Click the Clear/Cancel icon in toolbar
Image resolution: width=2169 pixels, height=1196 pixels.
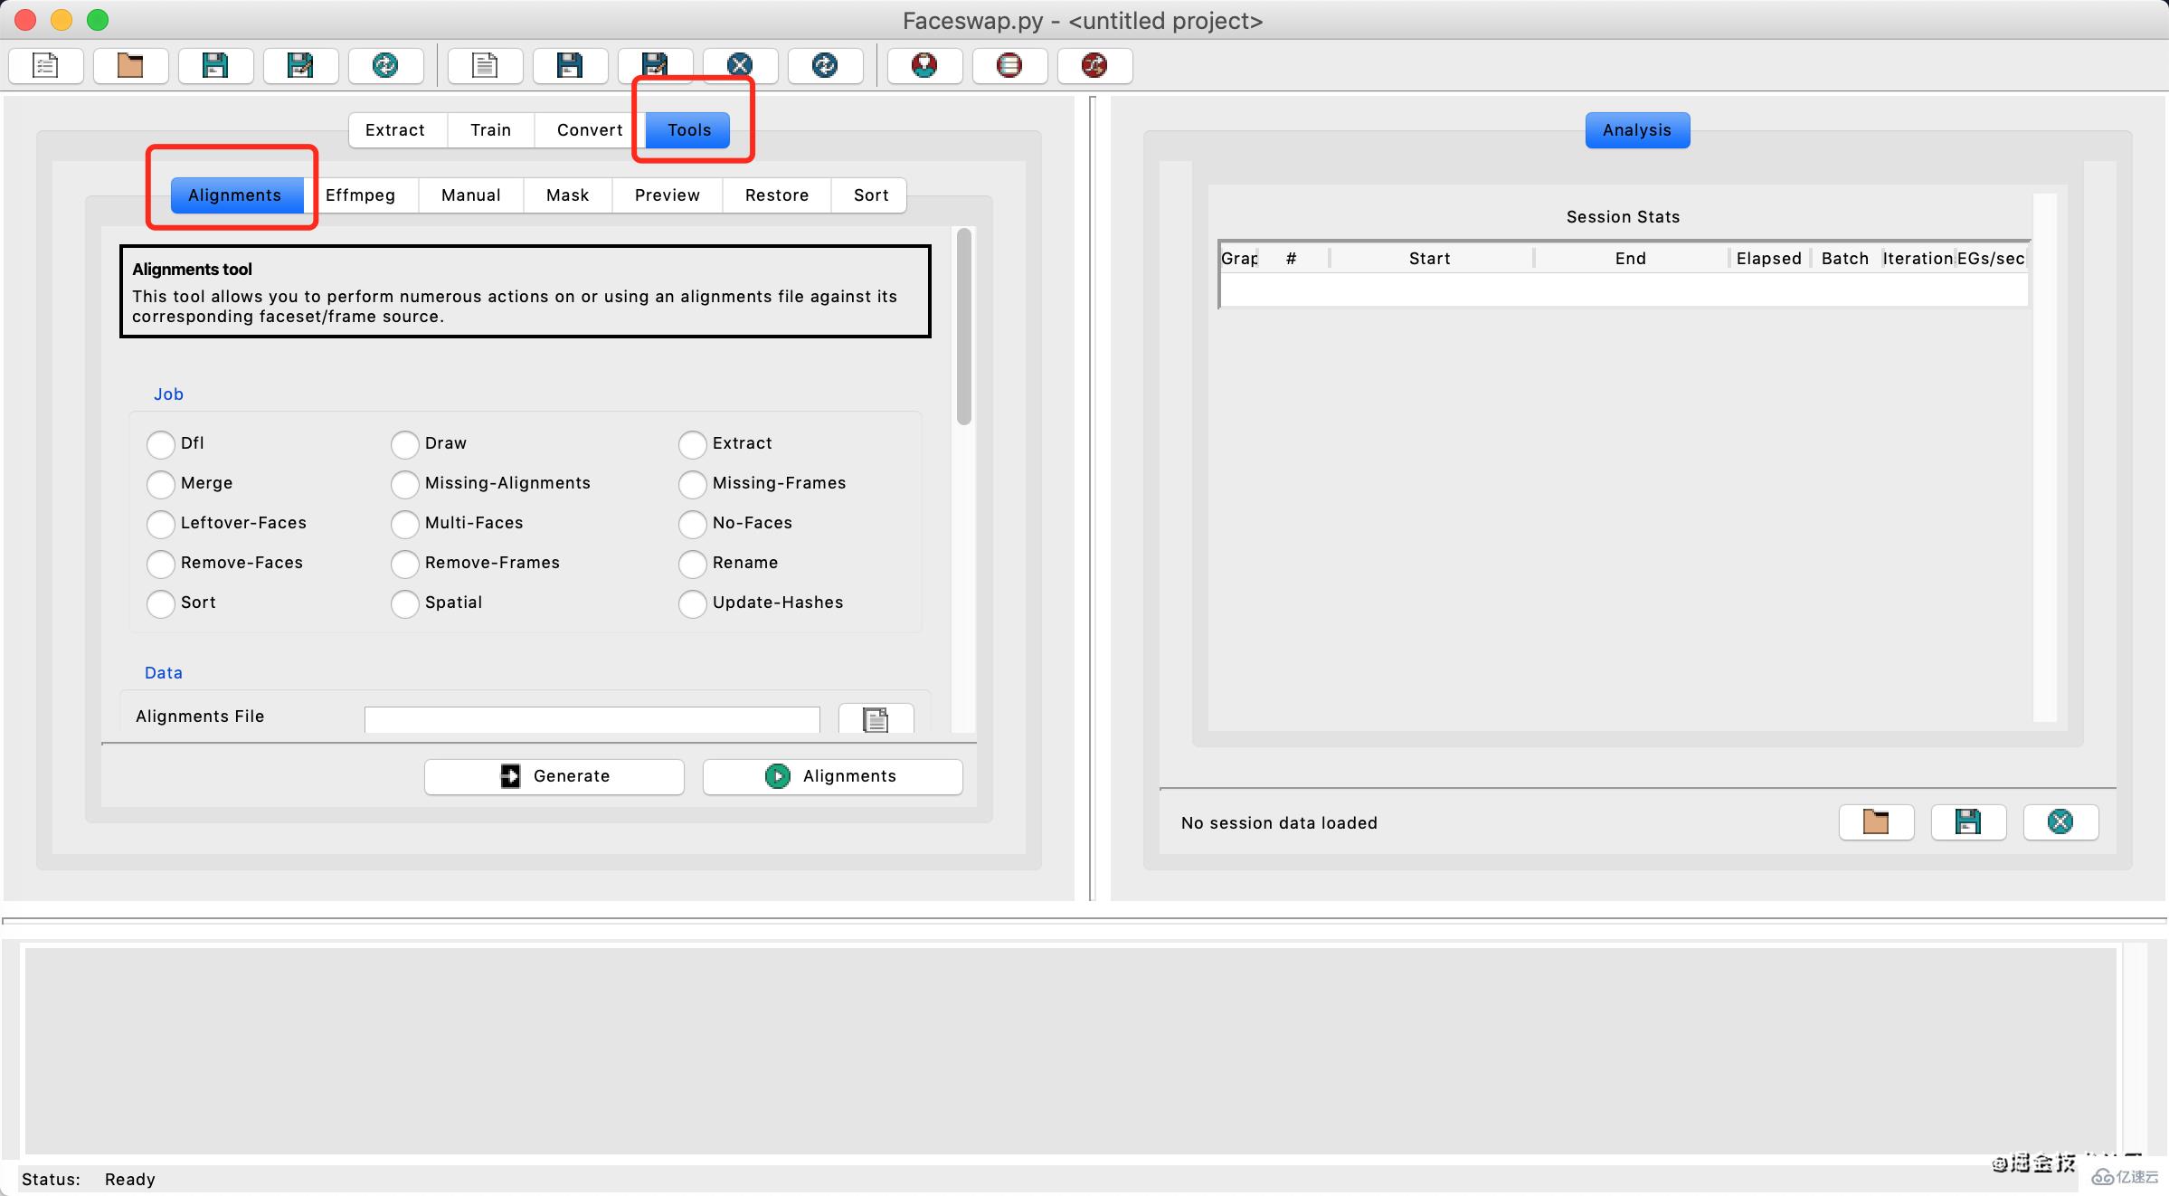[741, 65]
